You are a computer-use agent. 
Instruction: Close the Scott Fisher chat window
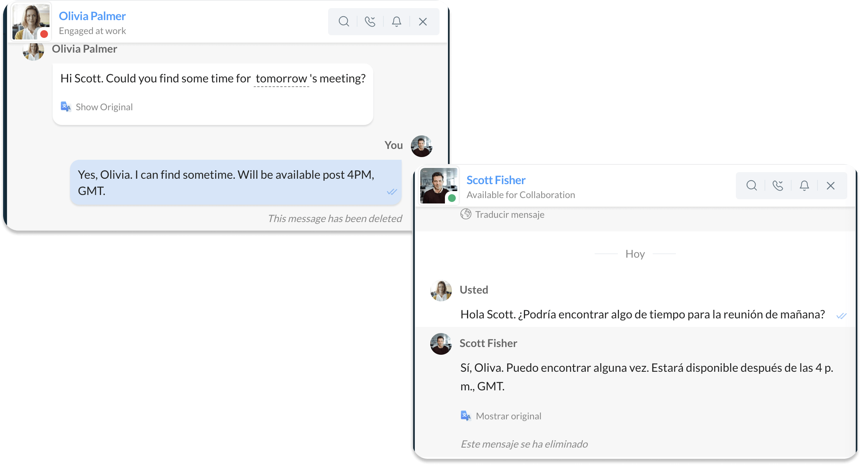[830, 186]
